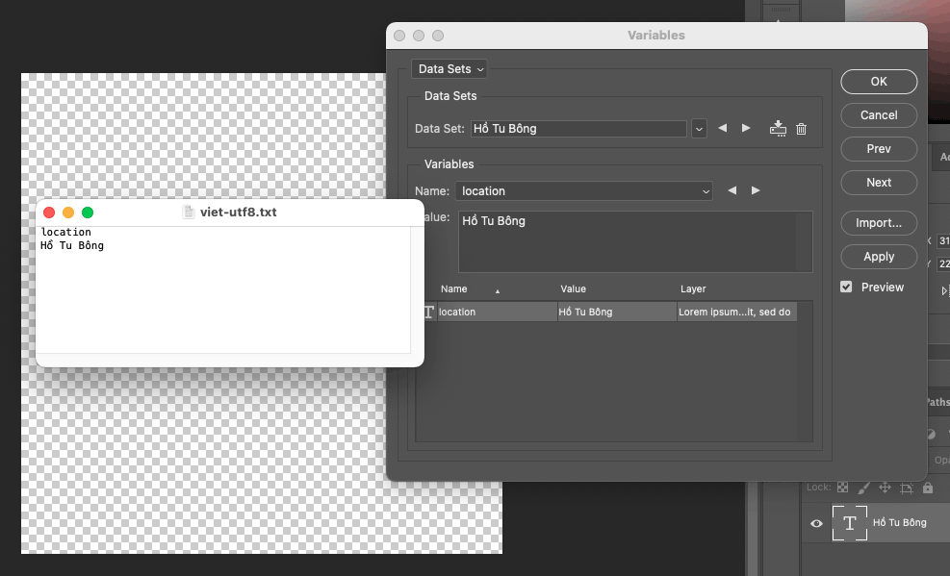Screen dimensions: 950x576
Task: Select previous data set arrow
Action: pos(722,128)
